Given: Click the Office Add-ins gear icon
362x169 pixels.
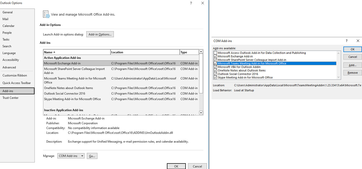Looking at the screenshot, I should (x=46, y=14).
